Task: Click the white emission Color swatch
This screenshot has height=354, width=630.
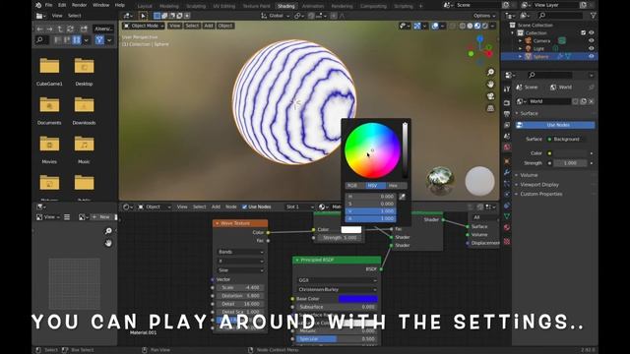Action: [x=351, y=229]
